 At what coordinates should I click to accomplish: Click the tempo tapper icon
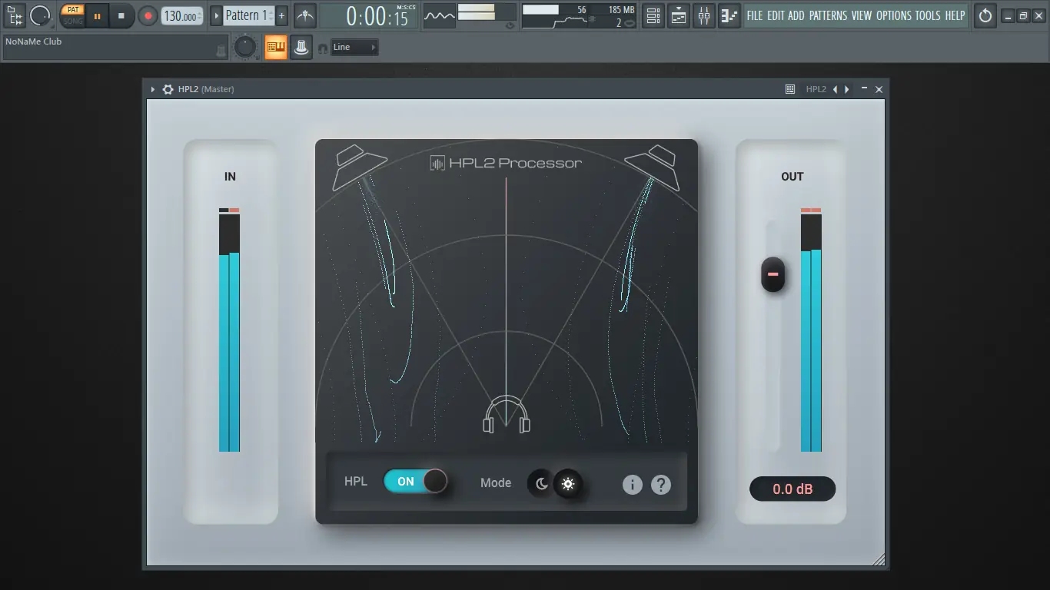click(305, 15)
